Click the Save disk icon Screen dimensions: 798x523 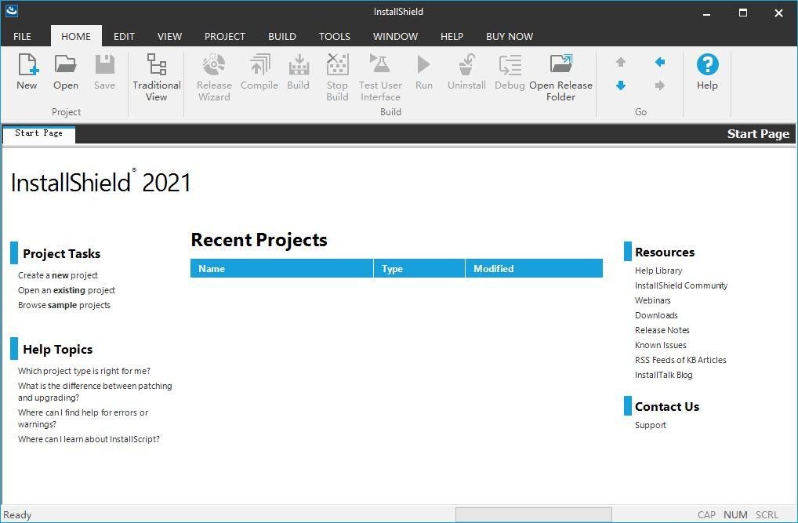click(x=104, y=64)
